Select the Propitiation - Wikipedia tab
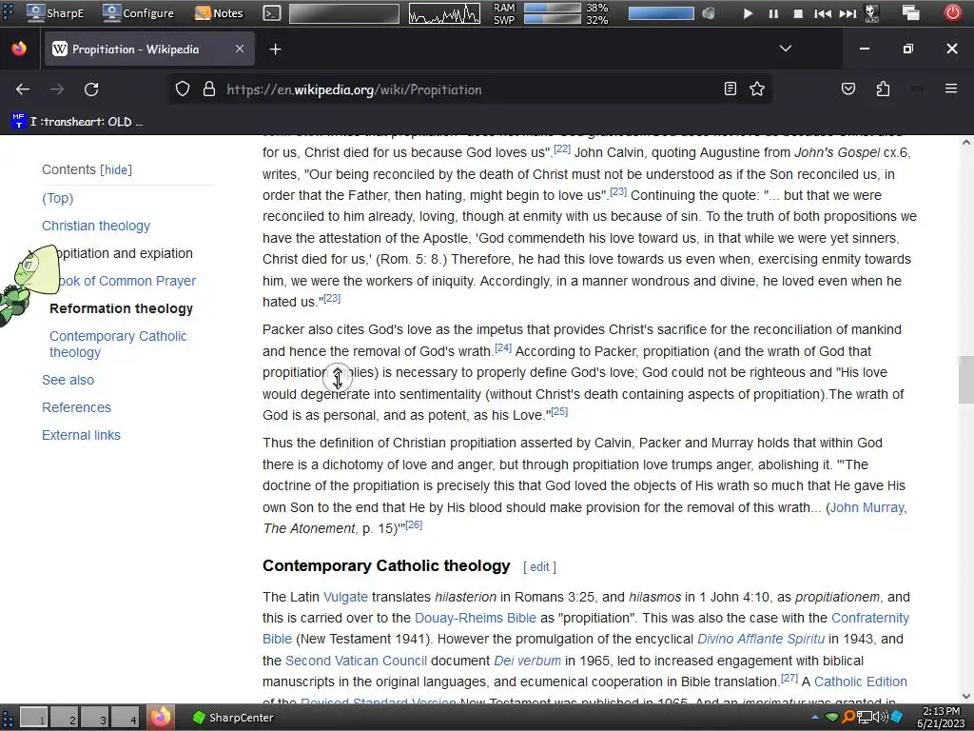Screen dimensions: 974x731 point(148,49)
